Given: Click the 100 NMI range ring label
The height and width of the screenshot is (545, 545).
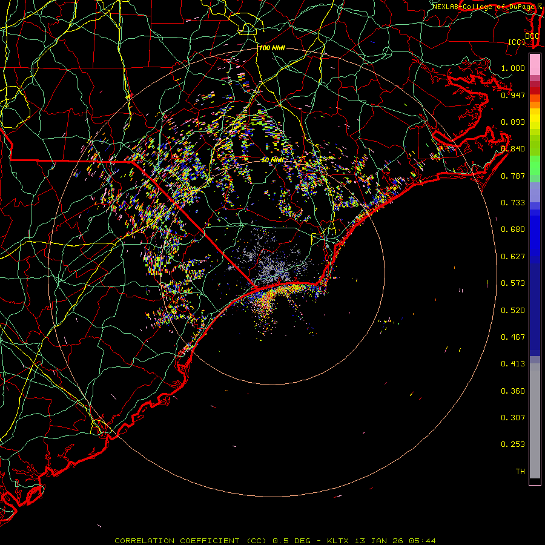Looking at the screenshot, I should 272,48.
